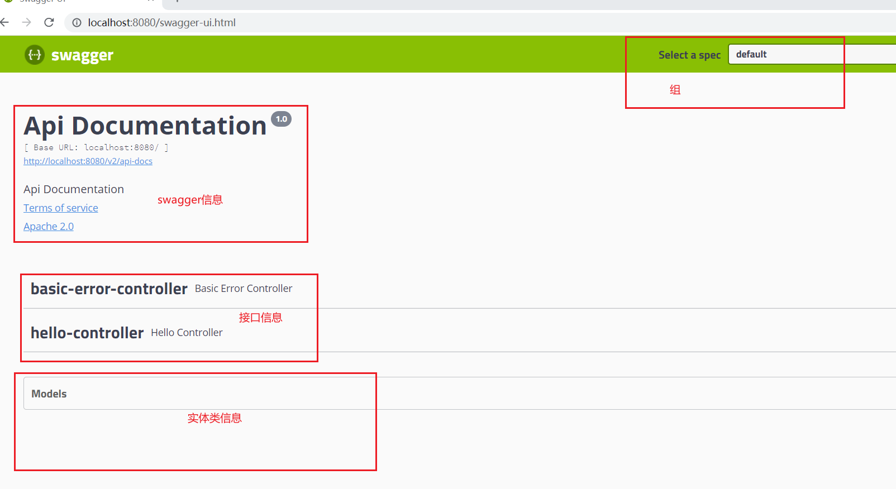
Task: Click the Hello Controller description text
Action: pyautogui.click(x=187, y=333)
